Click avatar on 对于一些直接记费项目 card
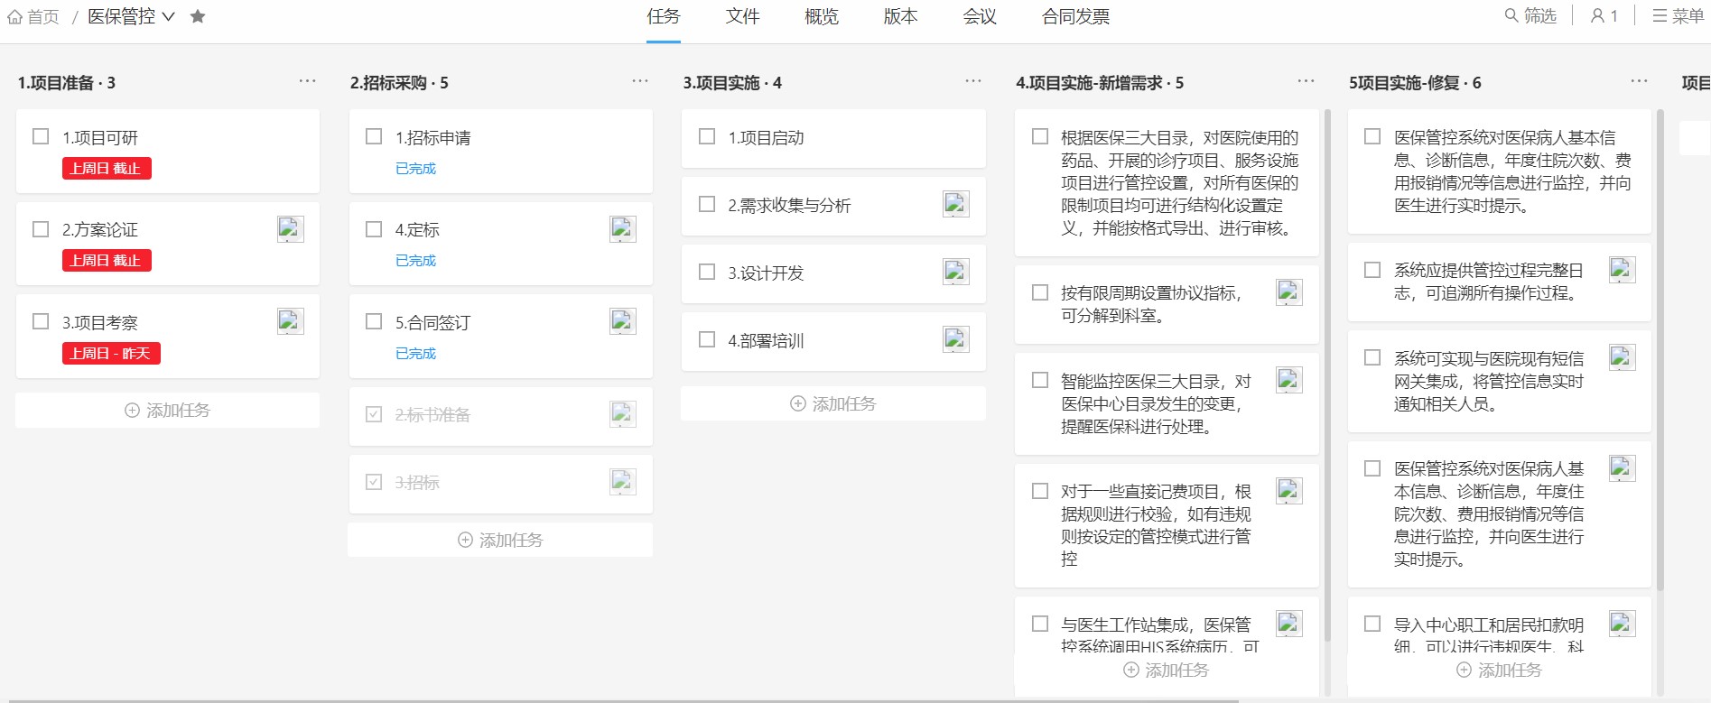 (1289, 491)
